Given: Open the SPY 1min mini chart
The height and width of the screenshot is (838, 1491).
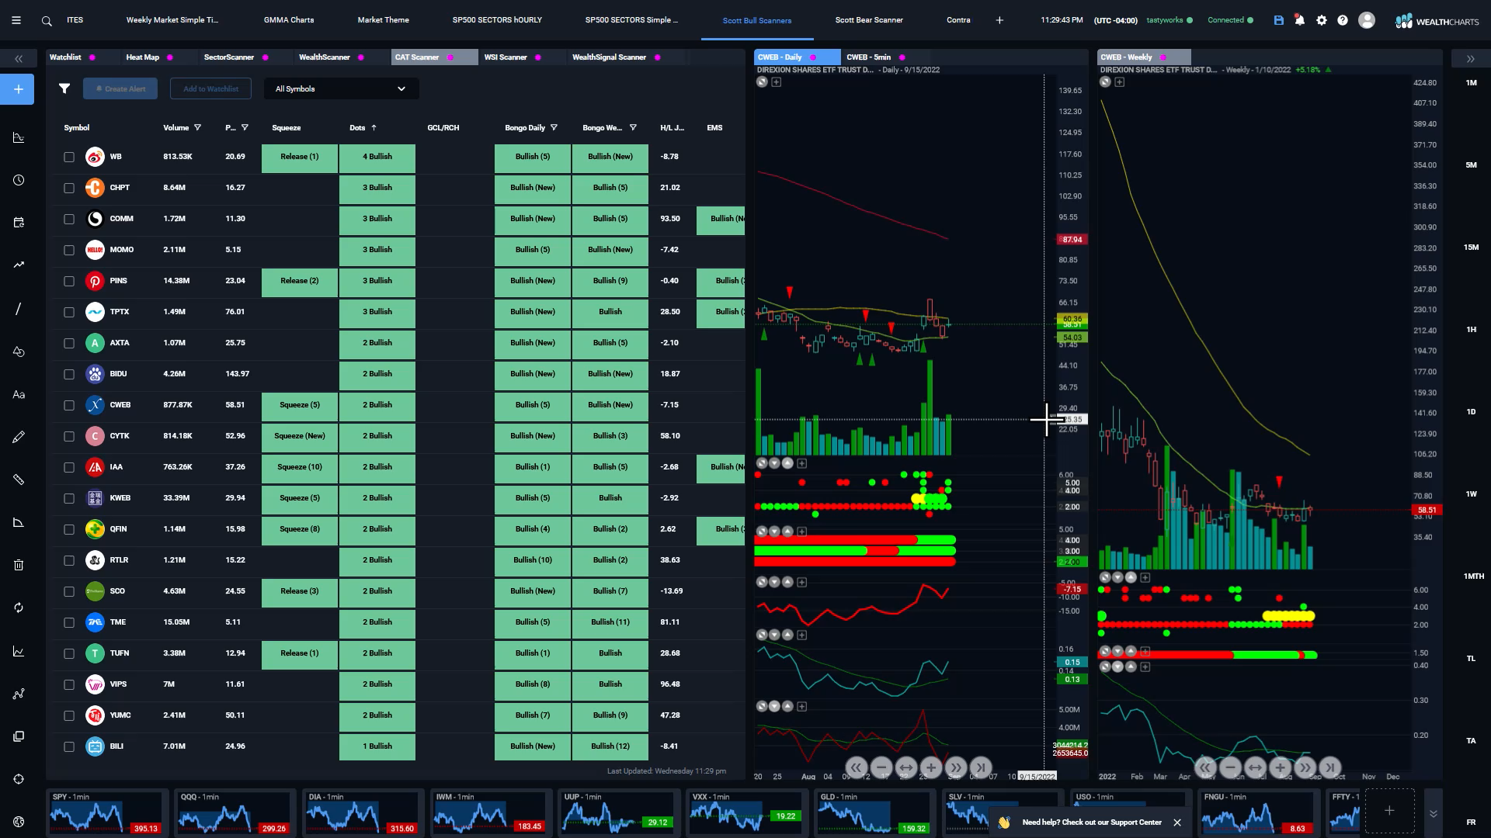Looking at the screenshot, I should (x=106, y=812).
